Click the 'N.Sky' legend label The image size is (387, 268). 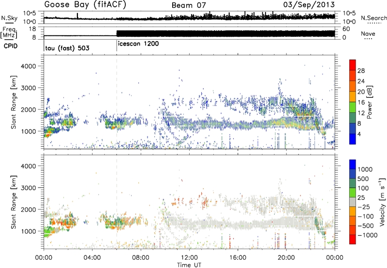tap(9, 18)
